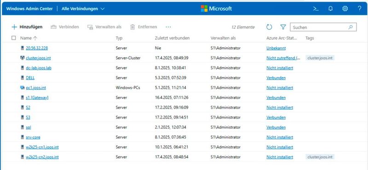Screen dimensions: 368x170
Task: Click the PC icon beside pc1.joos.int
Action: click(x=22, y=88)
